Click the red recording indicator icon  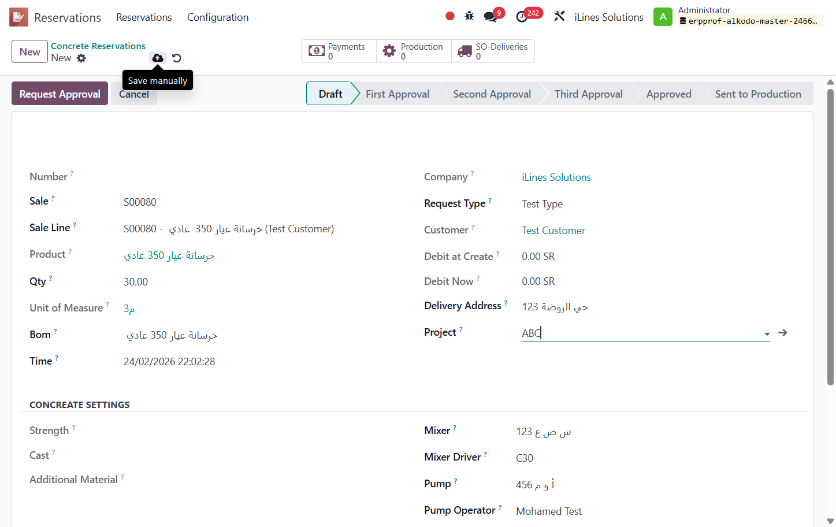click(450, 16)
